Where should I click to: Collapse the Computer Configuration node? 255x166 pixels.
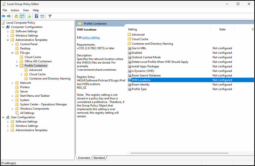tap(3, 27)
